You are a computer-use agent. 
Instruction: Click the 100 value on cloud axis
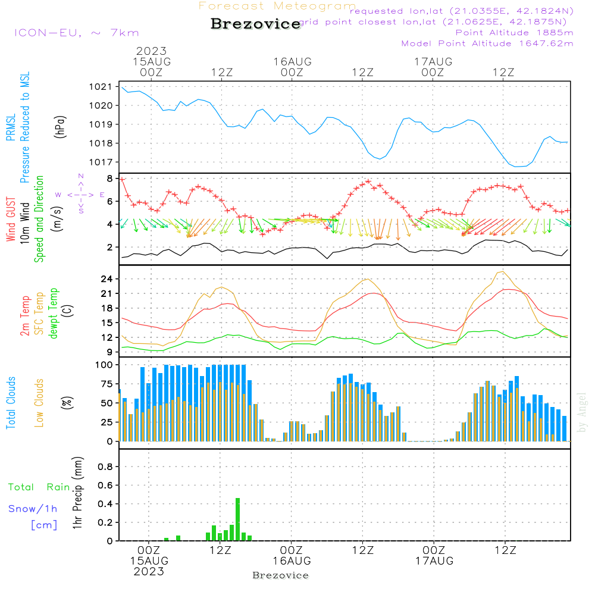point(104,365)
